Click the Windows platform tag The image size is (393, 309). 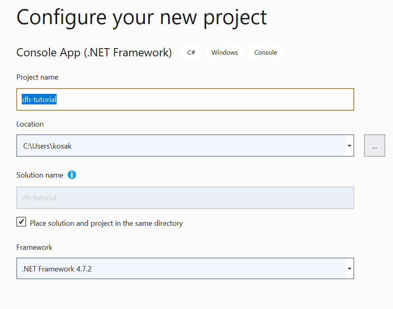(224, 52)
